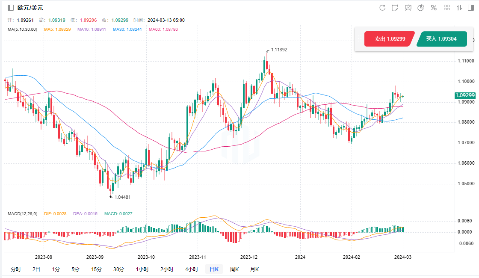Open MA(5,10,30,60) indicator settings
This screenshot has width=479, height=278.
click(x=22, y=30)
